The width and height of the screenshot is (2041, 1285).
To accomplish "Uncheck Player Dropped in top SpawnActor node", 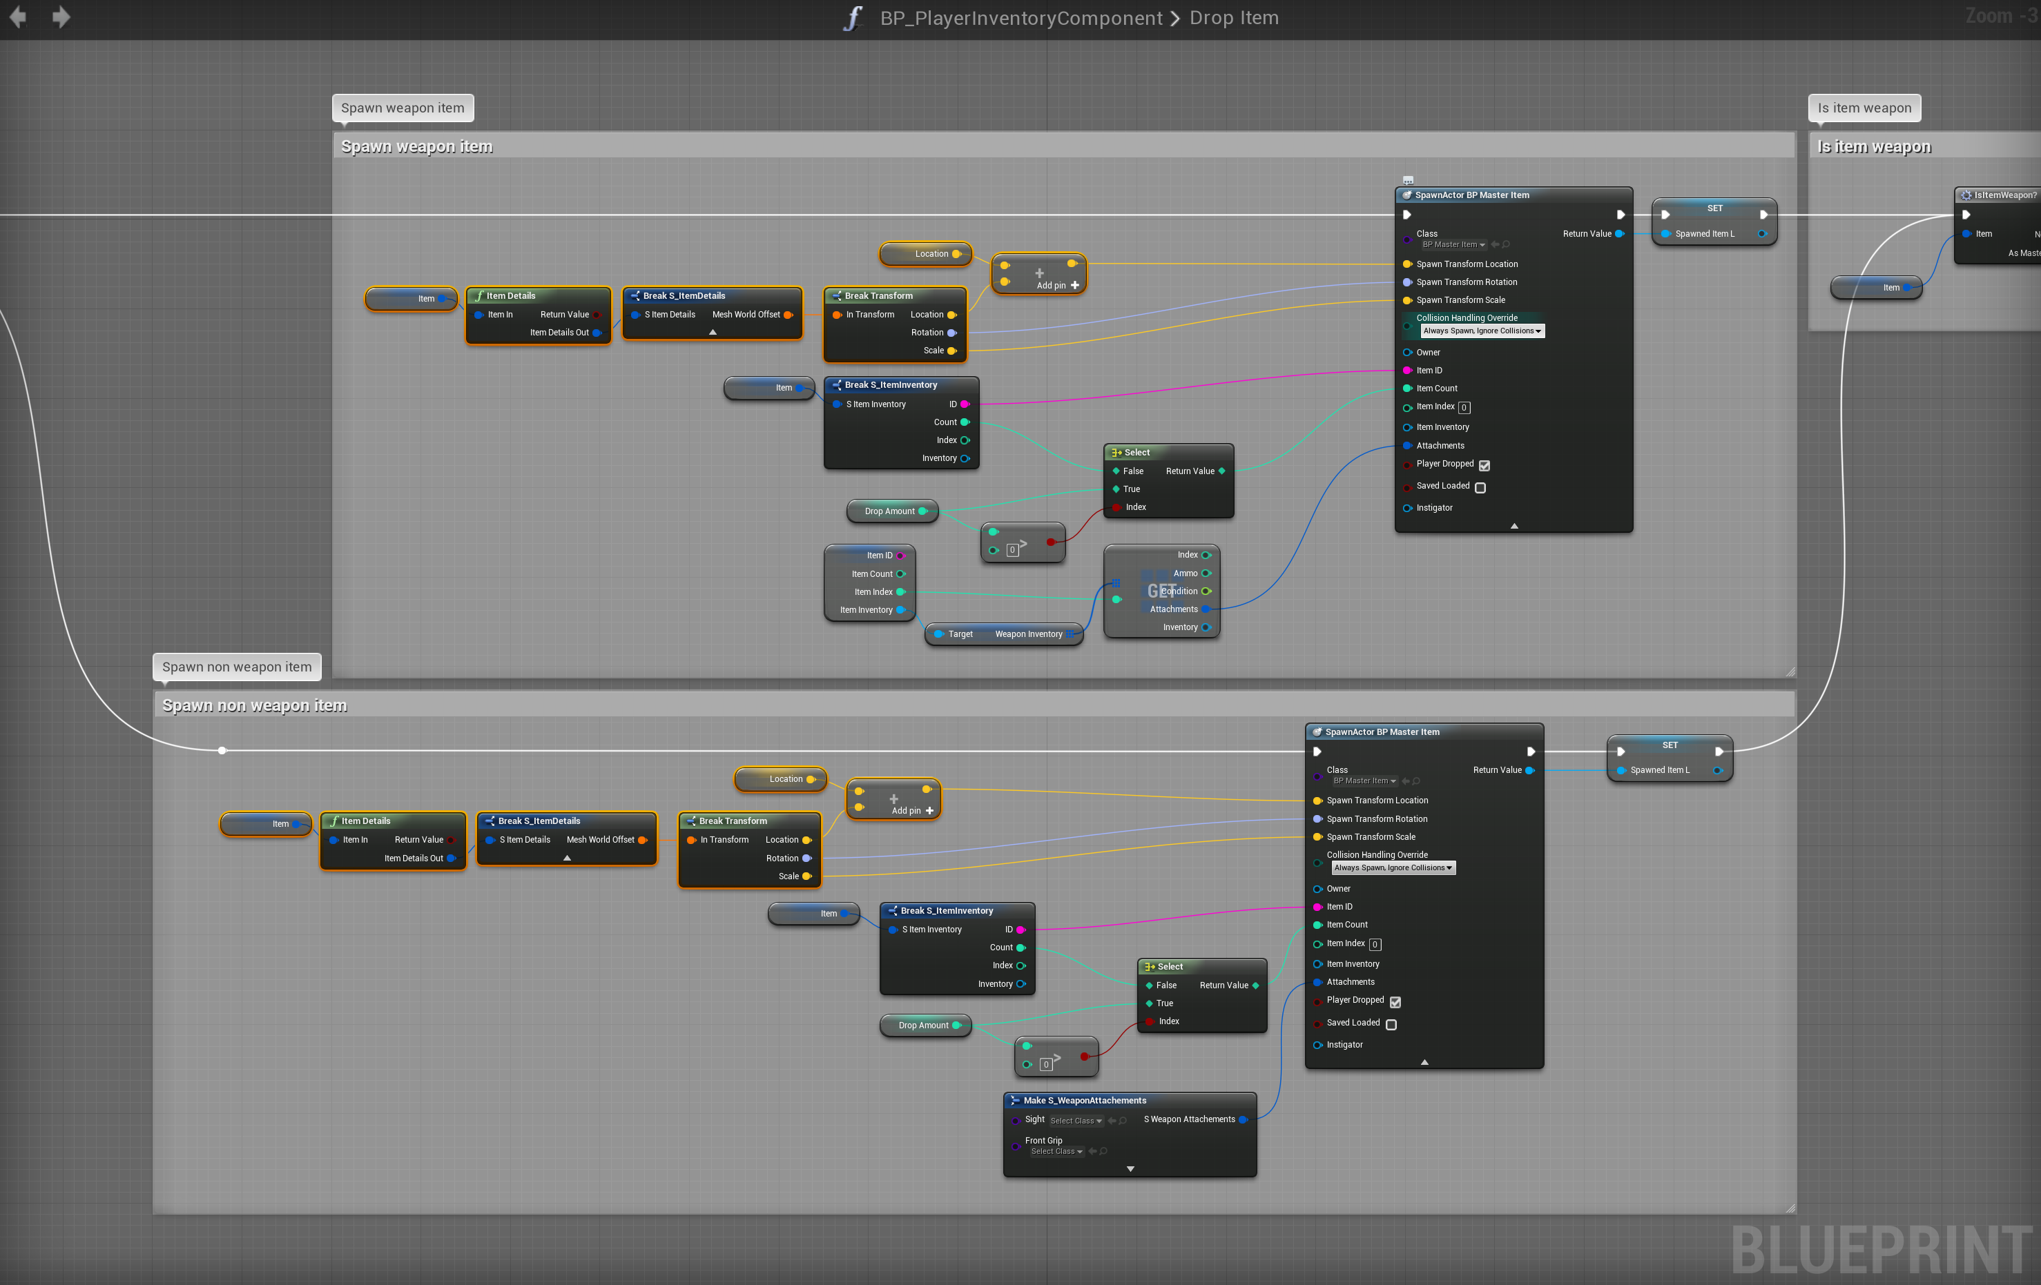I will click(1484, 465).
